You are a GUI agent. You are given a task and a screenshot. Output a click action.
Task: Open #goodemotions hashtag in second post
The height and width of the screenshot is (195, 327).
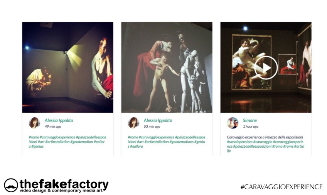tap(182, 142)
